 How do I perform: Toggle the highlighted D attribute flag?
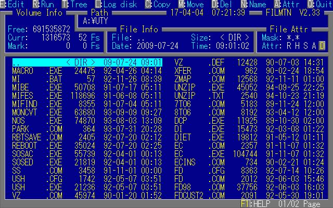[x=322, y=46]
